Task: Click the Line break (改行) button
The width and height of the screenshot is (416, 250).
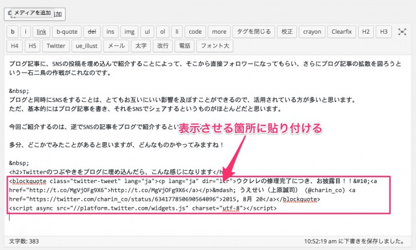Action: 162,46
